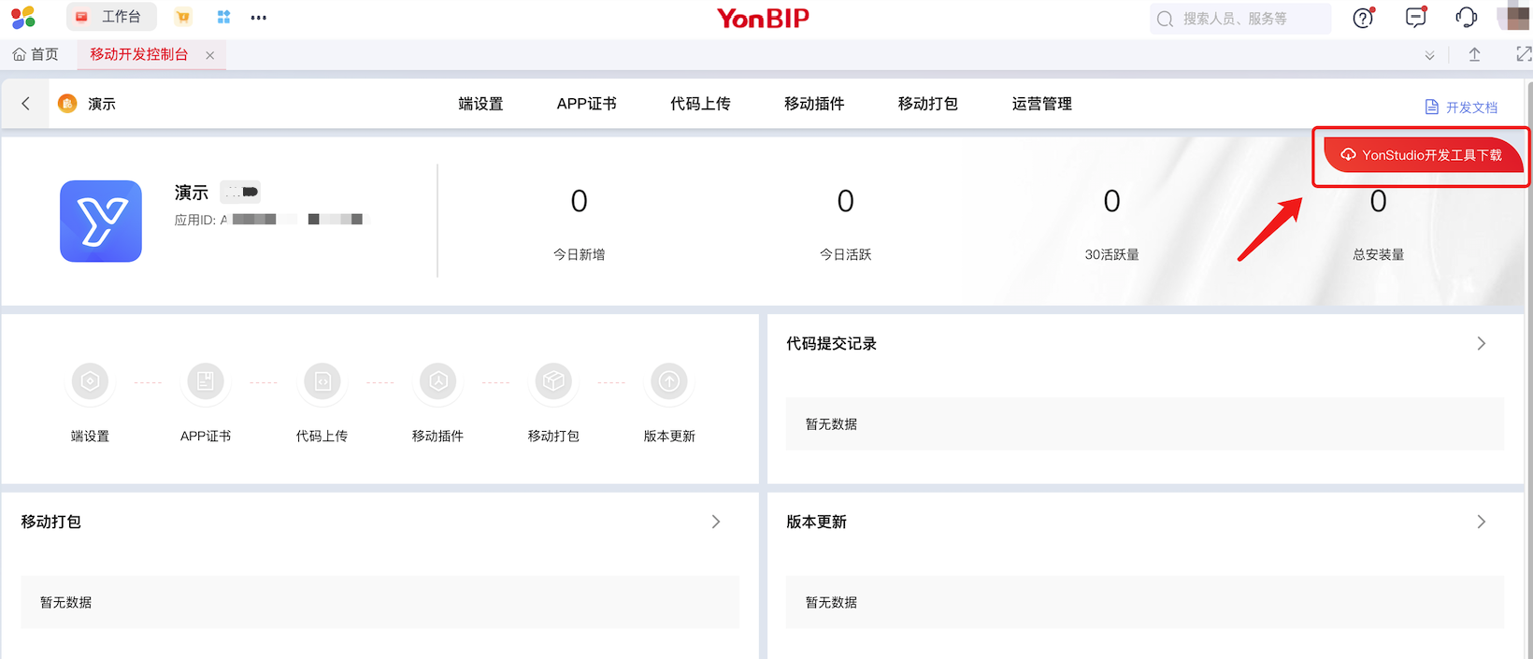The image size is (1533, 659).
Task: Open the user avatar in top corner
Action: (1513, 17)
